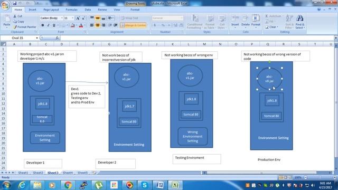The width and height of the screenshot is (338, 190).
Task: Click column header M
Action: point(204,44)
